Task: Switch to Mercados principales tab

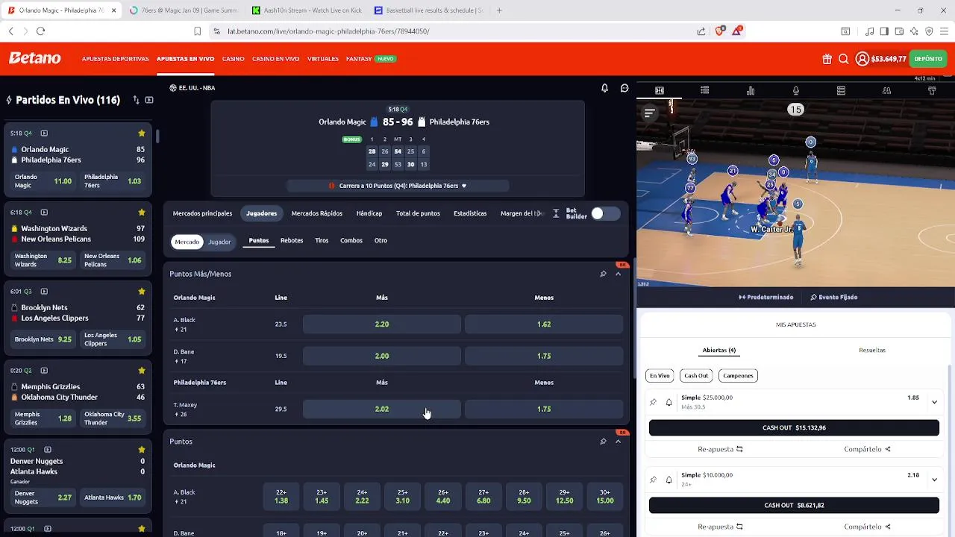Action: [202, 213]
